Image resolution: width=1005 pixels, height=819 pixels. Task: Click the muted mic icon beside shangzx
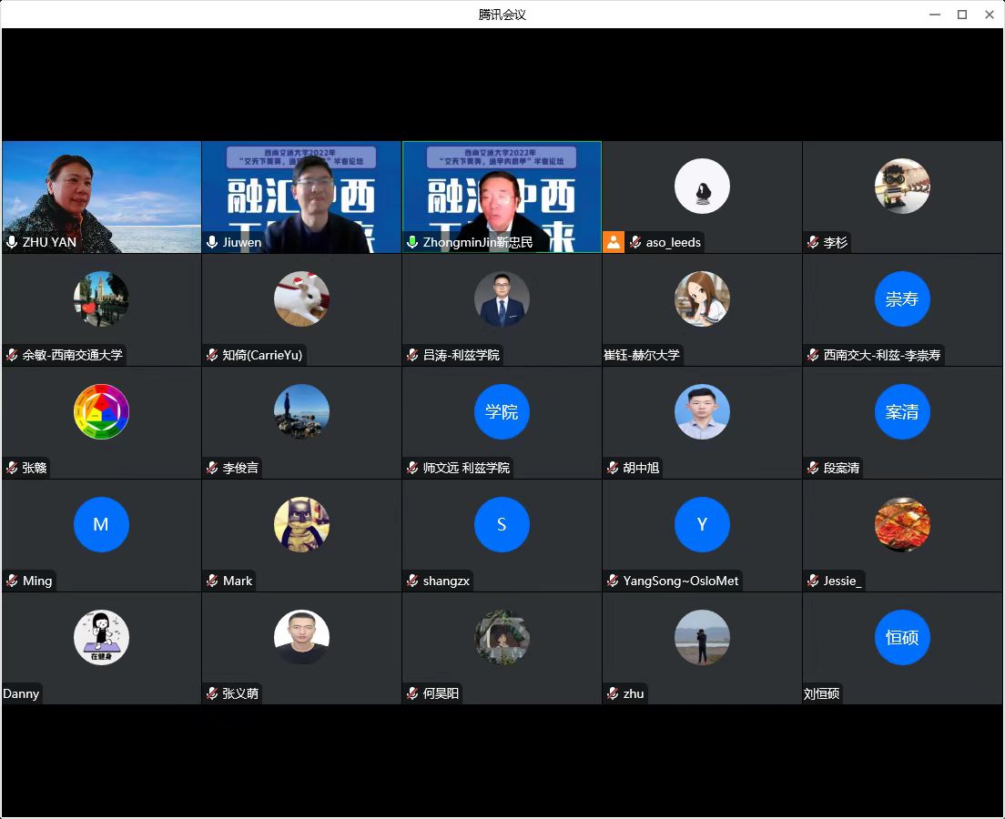click(412, 581)
